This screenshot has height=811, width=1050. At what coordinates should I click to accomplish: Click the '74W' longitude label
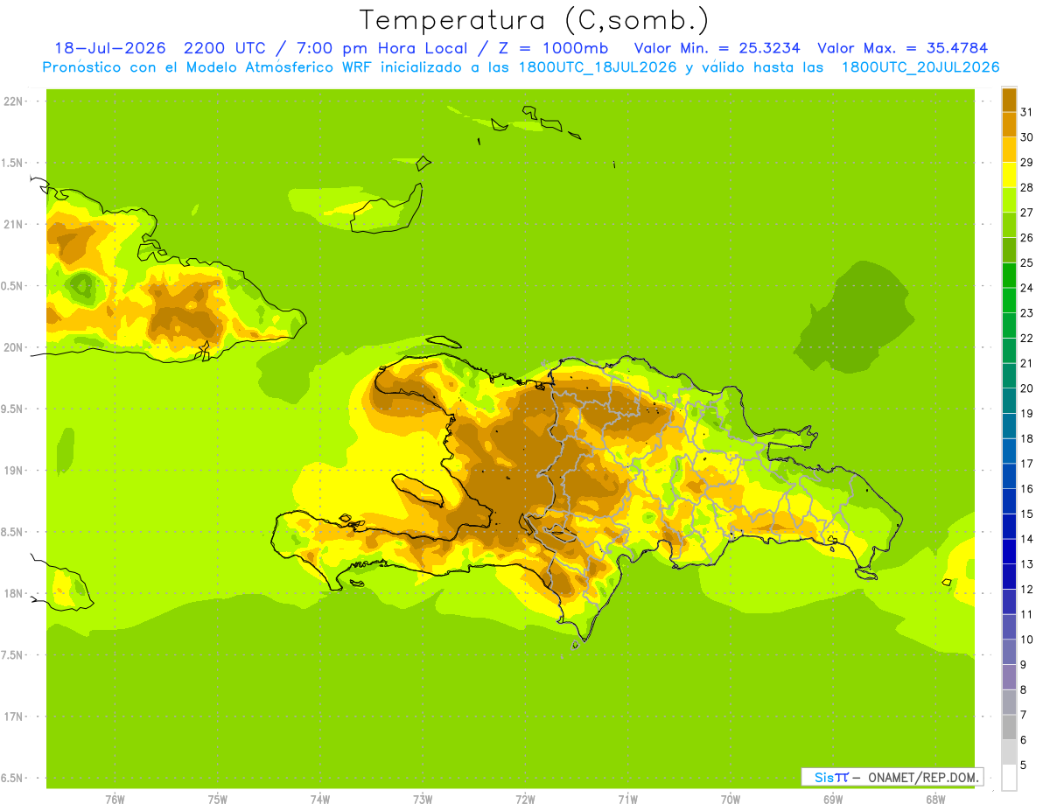coord(319,799)
